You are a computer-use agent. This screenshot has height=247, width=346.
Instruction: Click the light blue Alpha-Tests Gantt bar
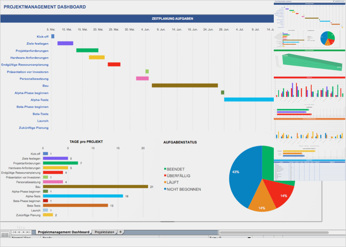coord(249,100)
